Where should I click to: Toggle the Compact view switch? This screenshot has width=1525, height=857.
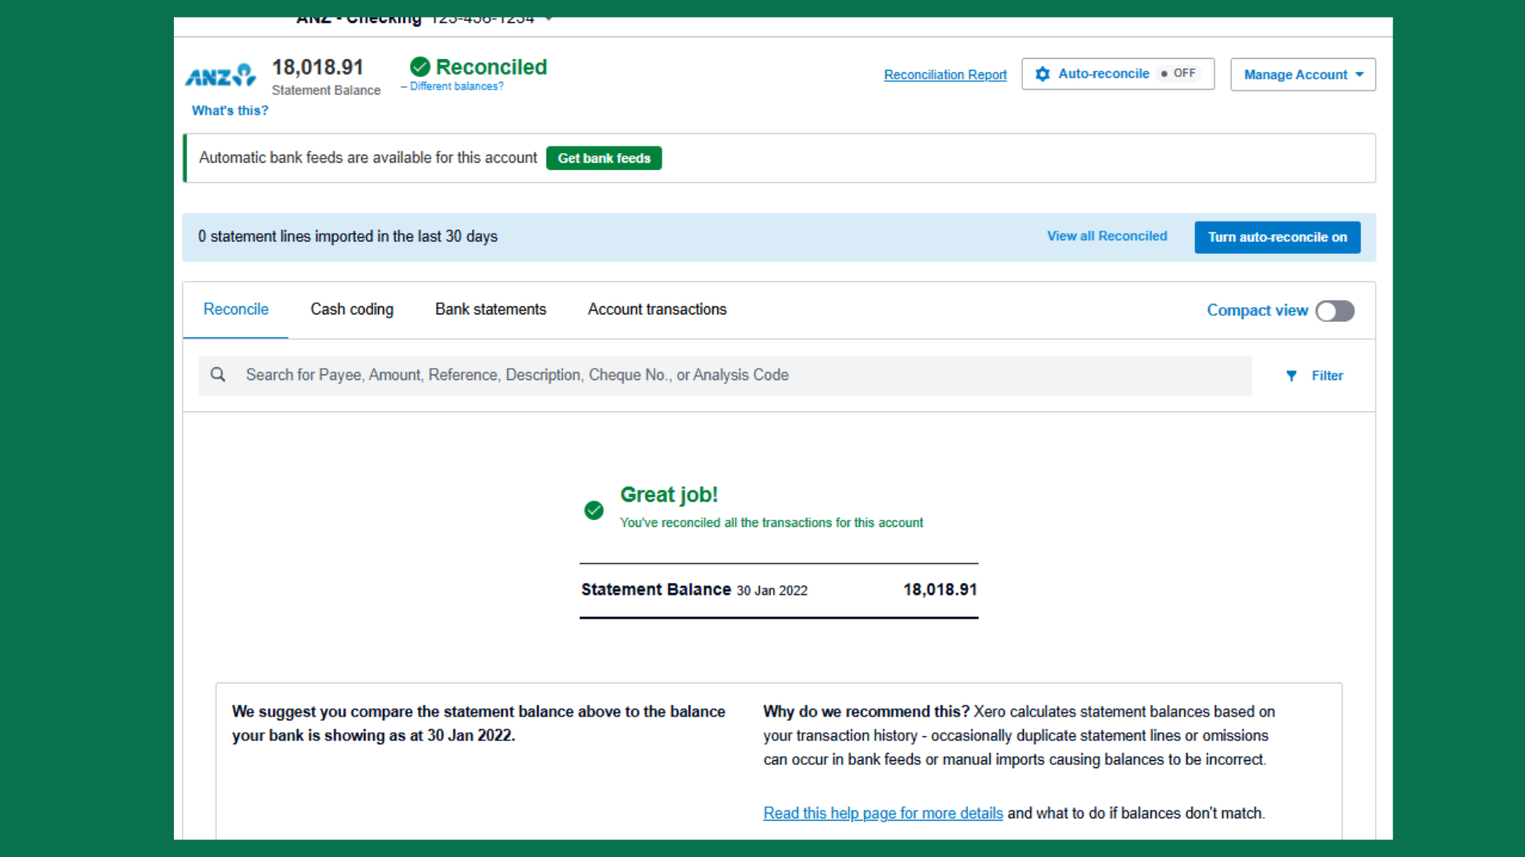[x=1335, y=311]
